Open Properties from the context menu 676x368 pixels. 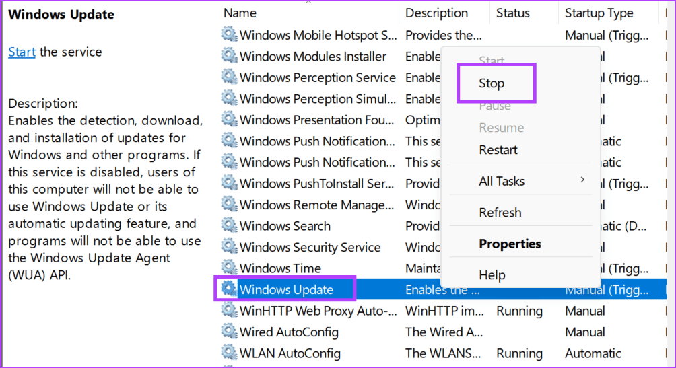point(510,244)
